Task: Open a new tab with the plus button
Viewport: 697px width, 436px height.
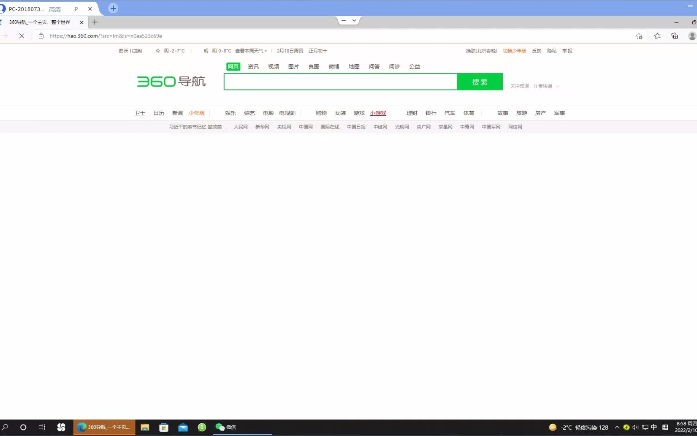Action: (x=95, y=22)
